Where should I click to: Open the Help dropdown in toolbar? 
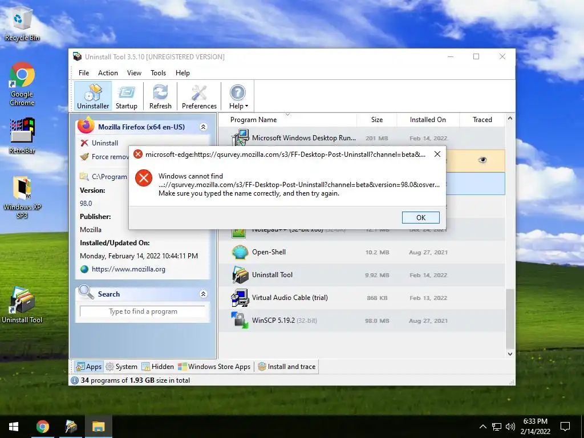(238, 96)
